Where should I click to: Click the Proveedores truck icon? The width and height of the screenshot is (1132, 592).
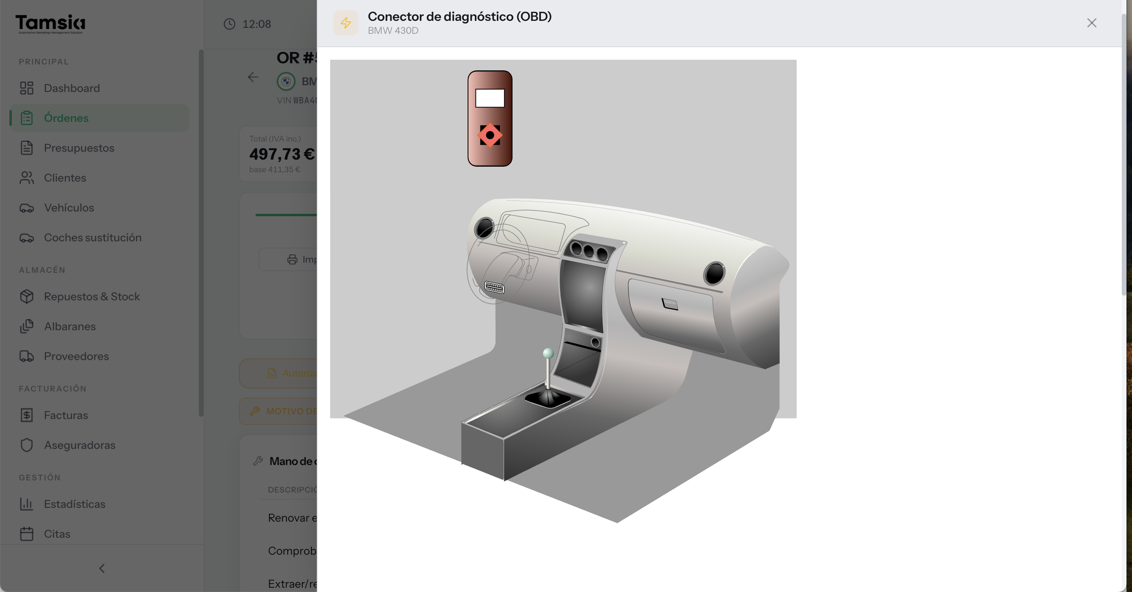click(26, 357)
